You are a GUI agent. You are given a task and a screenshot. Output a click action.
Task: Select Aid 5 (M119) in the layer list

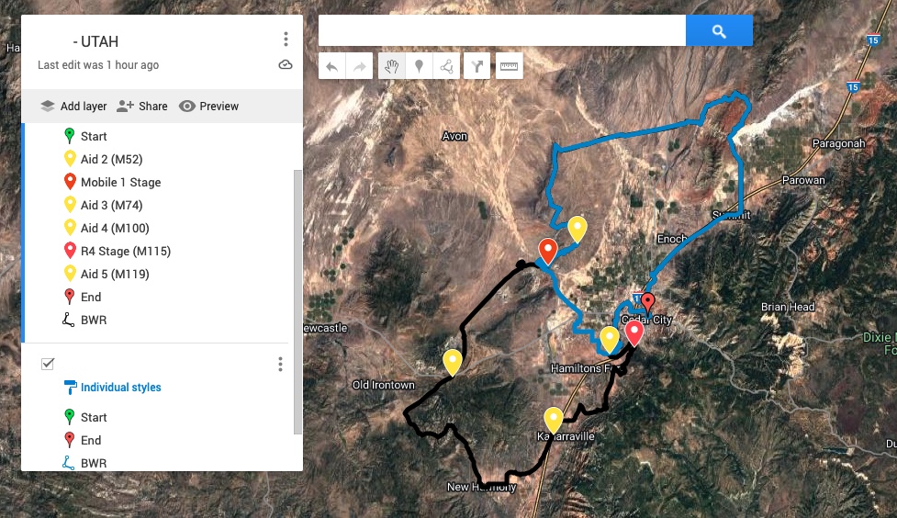[115, 274]
